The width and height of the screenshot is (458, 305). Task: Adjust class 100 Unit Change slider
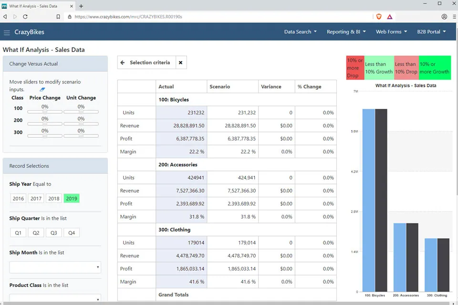[81, 112]
